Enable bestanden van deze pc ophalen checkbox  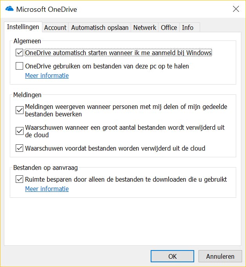[x=20, y=66]
